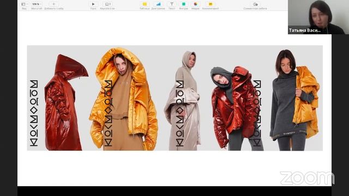Click the participant video of Татьяна Васи...

(x=318, y=17)
